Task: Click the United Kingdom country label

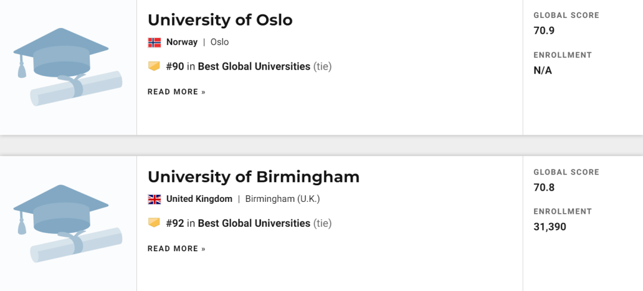Action: pos(199,199)
